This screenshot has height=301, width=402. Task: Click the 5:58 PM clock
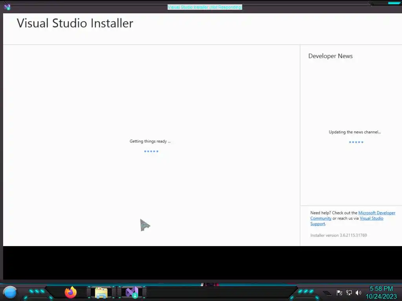[381, 288]
